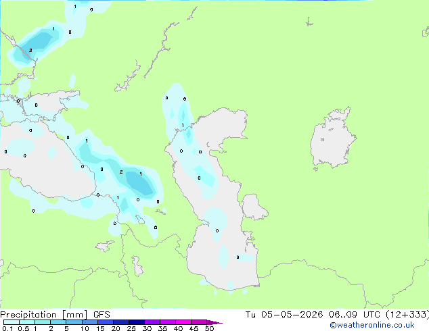The width and height of the screenshot is (429, 331).
Task: Pick the legend swatch between 5 and 10
Action: click(x=74, y=322)
